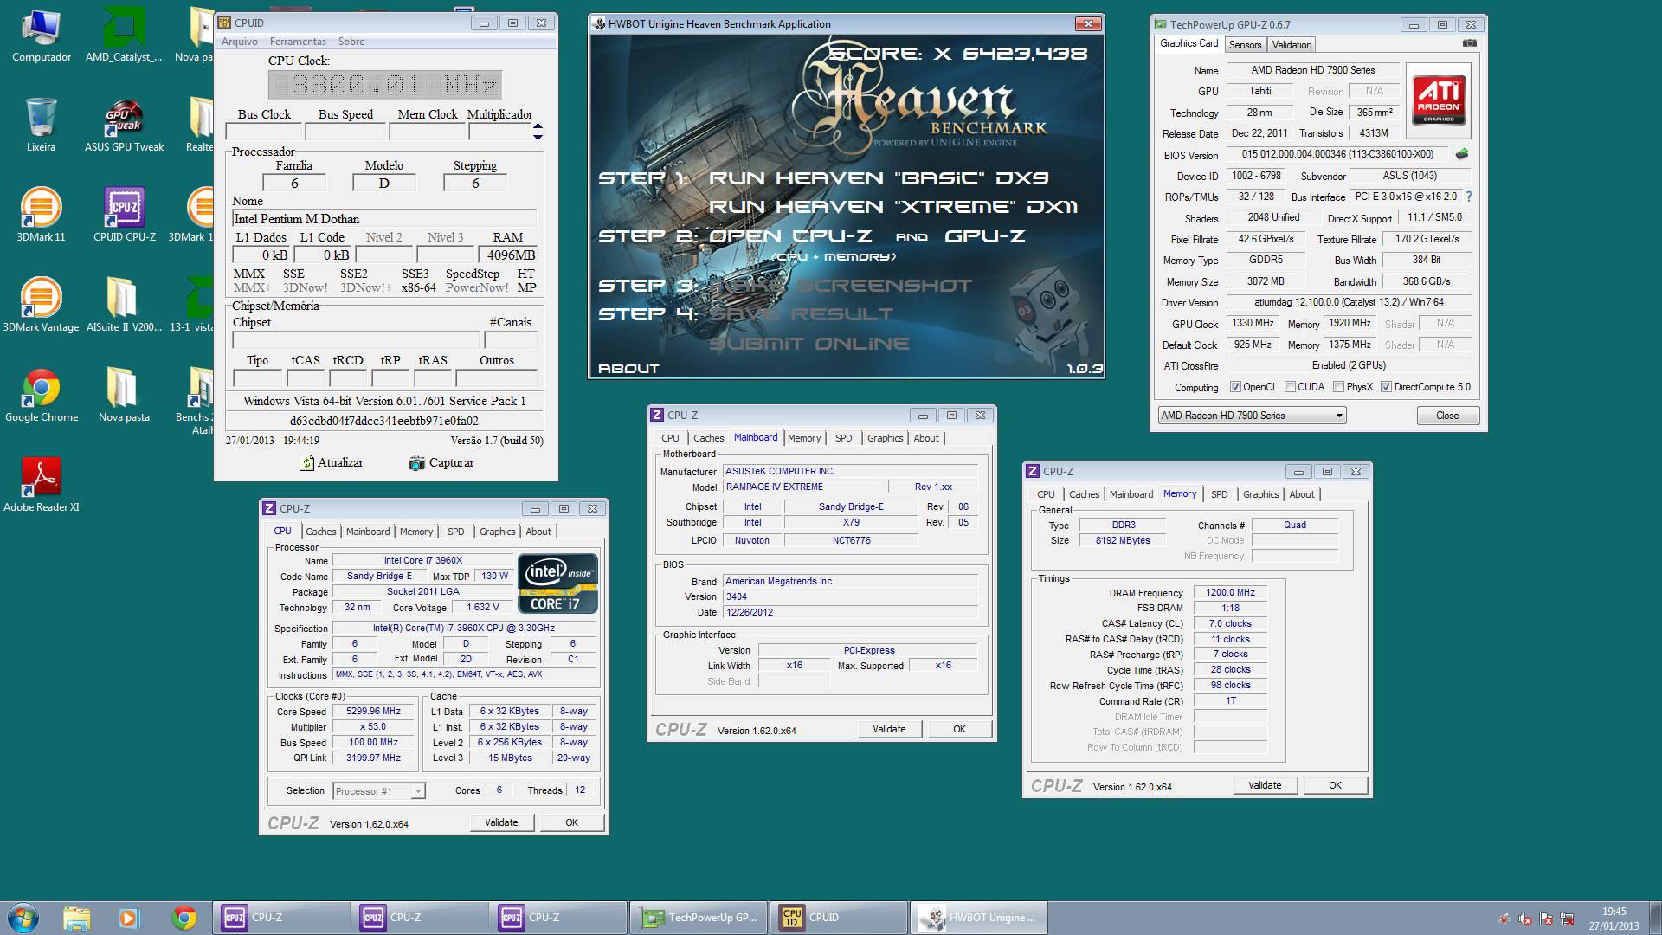Click Close button in GPU-Z
This screenshot has height=935, width=1662.
1447,416
